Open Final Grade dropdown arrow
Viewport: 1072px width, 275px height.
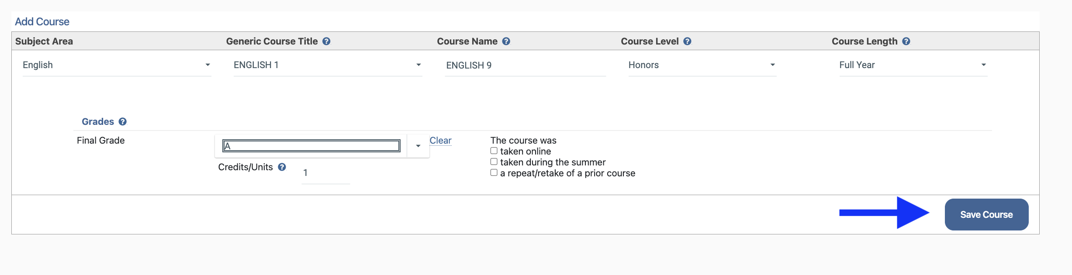(x=418, y=146)
